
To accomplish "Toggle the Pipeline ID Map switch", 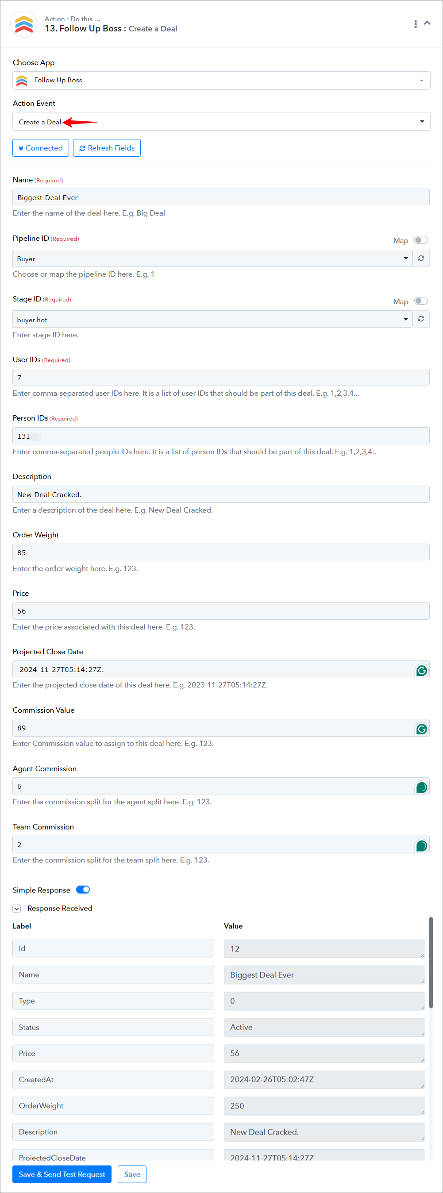I will (x=421, y=240).
